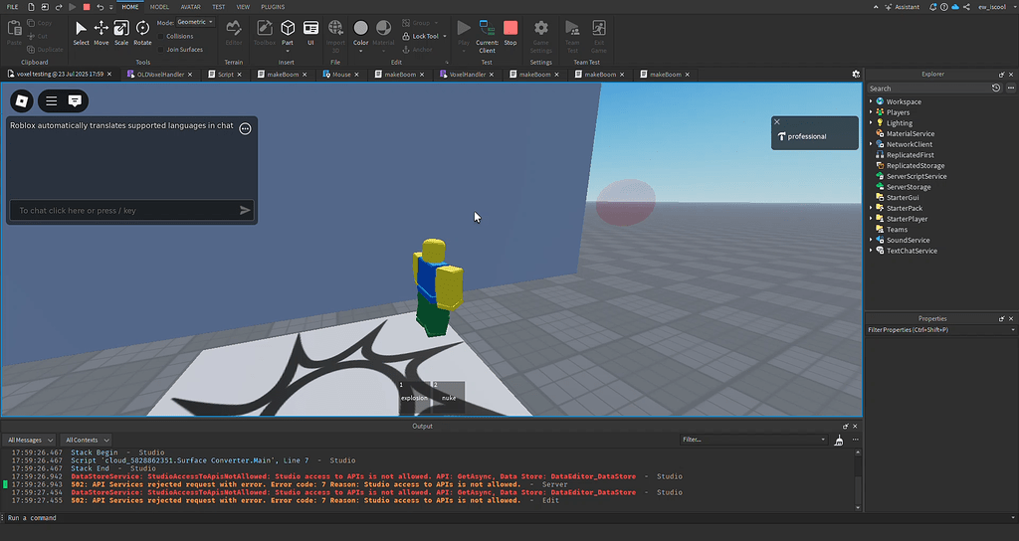Activate the Move tool

[101, 33]
